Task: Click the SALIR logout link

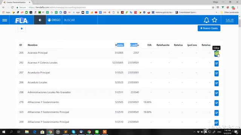Action: [x=229, y=20]
